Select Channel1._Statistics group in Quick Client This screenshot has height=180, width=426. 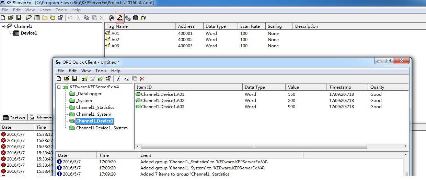click(x=95, y=107)
